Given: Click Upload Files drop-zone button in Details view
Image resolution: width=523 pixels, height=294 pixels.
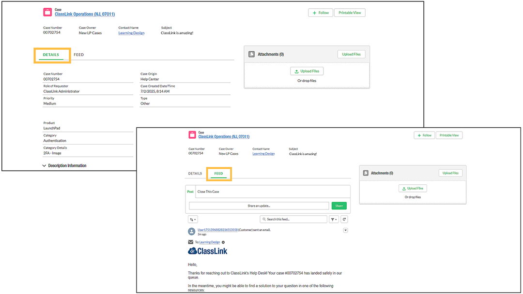Looking at the screenshot, I should (307, 71).
